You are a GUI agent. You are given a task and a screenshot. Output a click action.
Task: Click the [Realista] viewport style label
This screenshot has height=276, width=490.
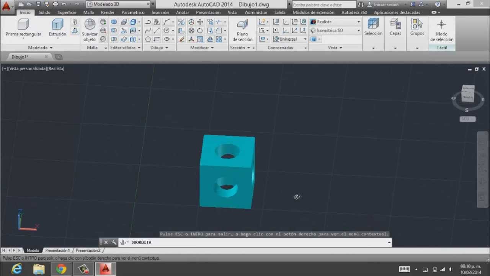(56, 68)
